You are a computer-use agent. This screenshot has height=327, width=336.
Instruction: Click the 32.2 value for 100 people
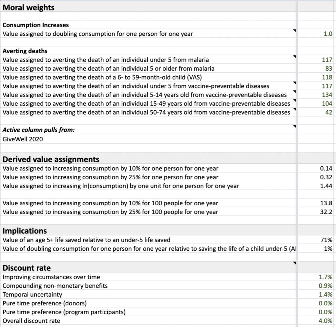pyautogui.click(x=326, y=212)
